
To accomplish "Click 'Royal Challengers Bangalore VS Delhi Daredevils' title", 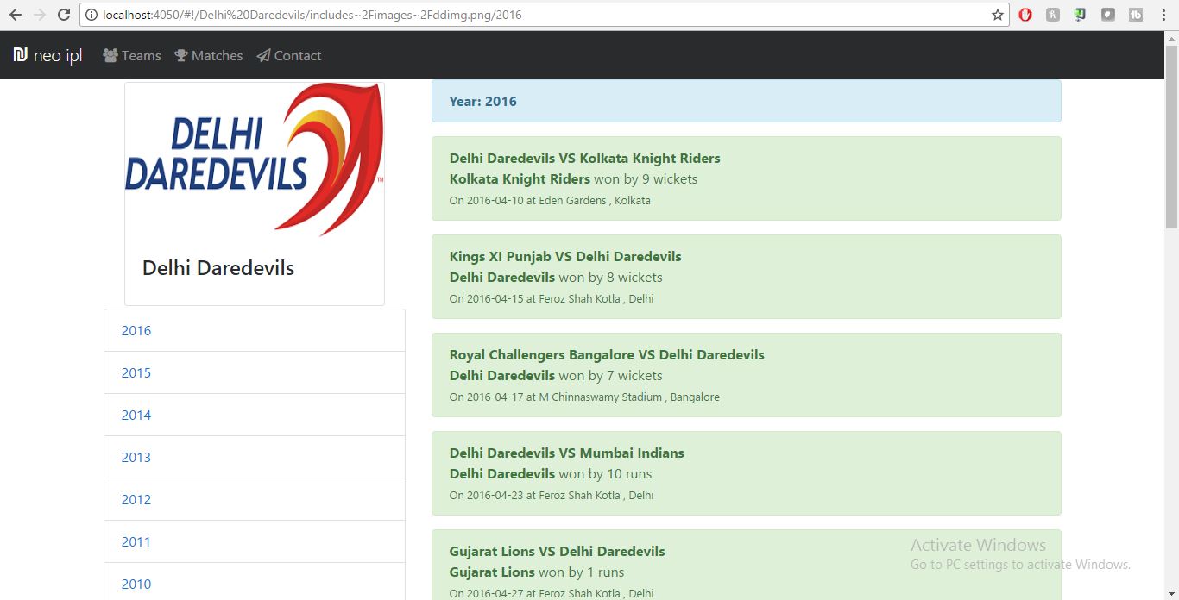I will [x=607, y=354].
